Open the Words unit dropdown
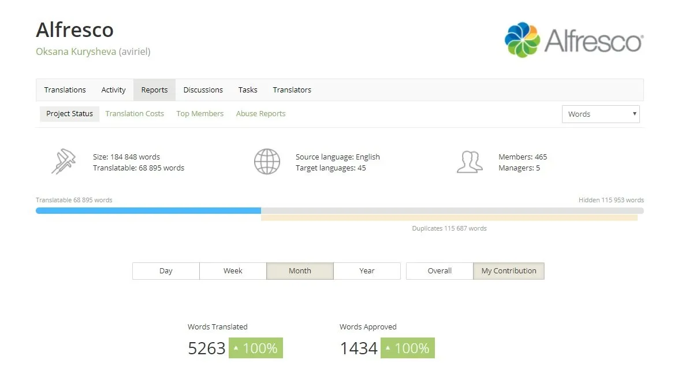 (601, 114)
